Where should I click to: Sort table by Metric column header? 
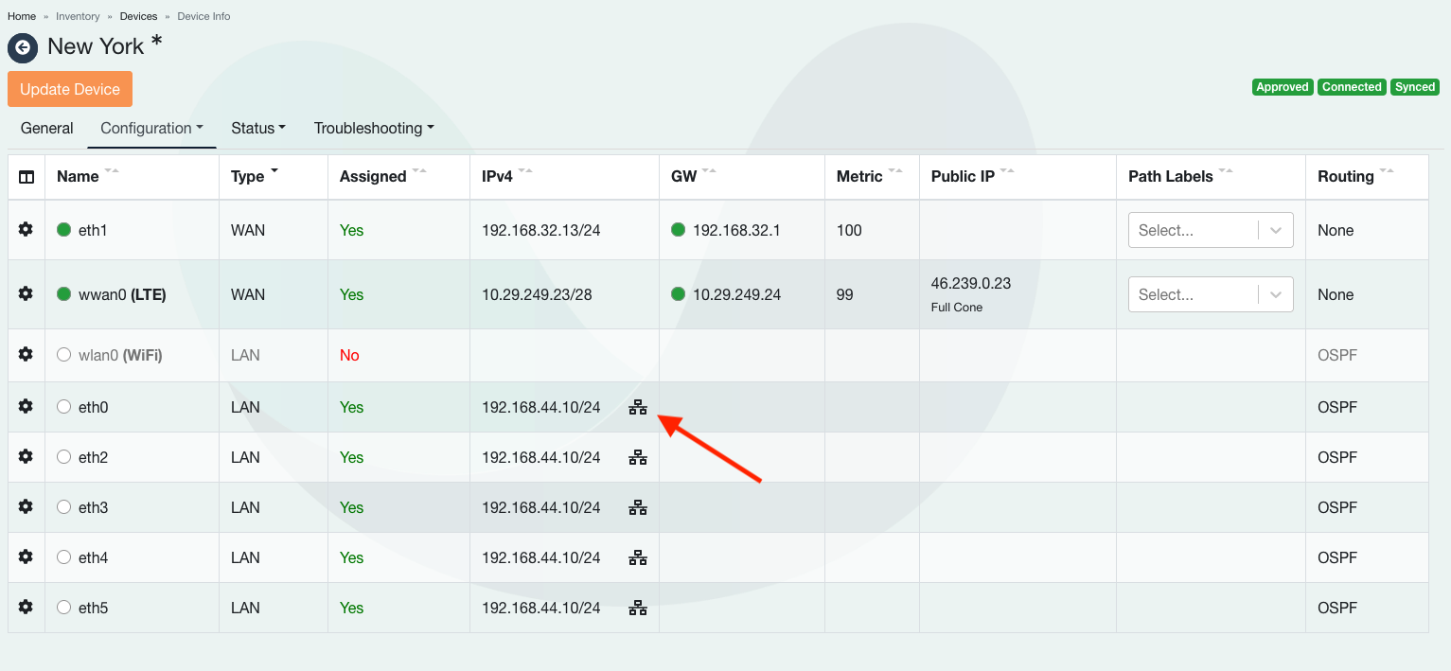[x=859, y=176]
